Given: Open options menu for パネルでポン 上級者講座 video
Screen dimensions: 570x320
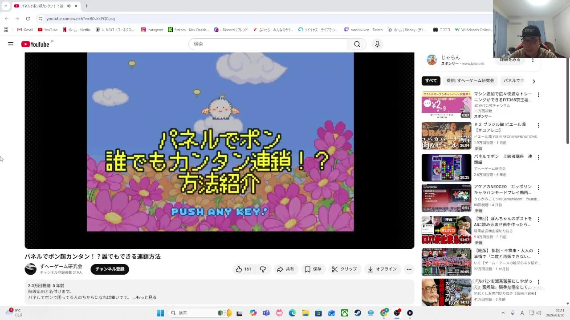Looking at the screenshot, I should point(538,157).
